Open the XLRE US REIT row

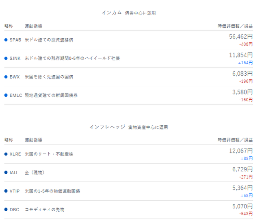128,154
